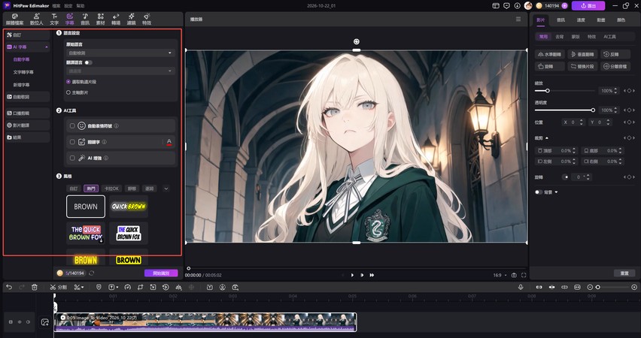
Task: Select the 選取軌道片段 radio option
Action: (68, 82)
